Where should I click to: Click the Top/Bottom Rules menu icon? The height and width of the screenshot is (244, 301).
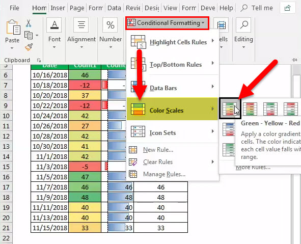tap(138, 64)
